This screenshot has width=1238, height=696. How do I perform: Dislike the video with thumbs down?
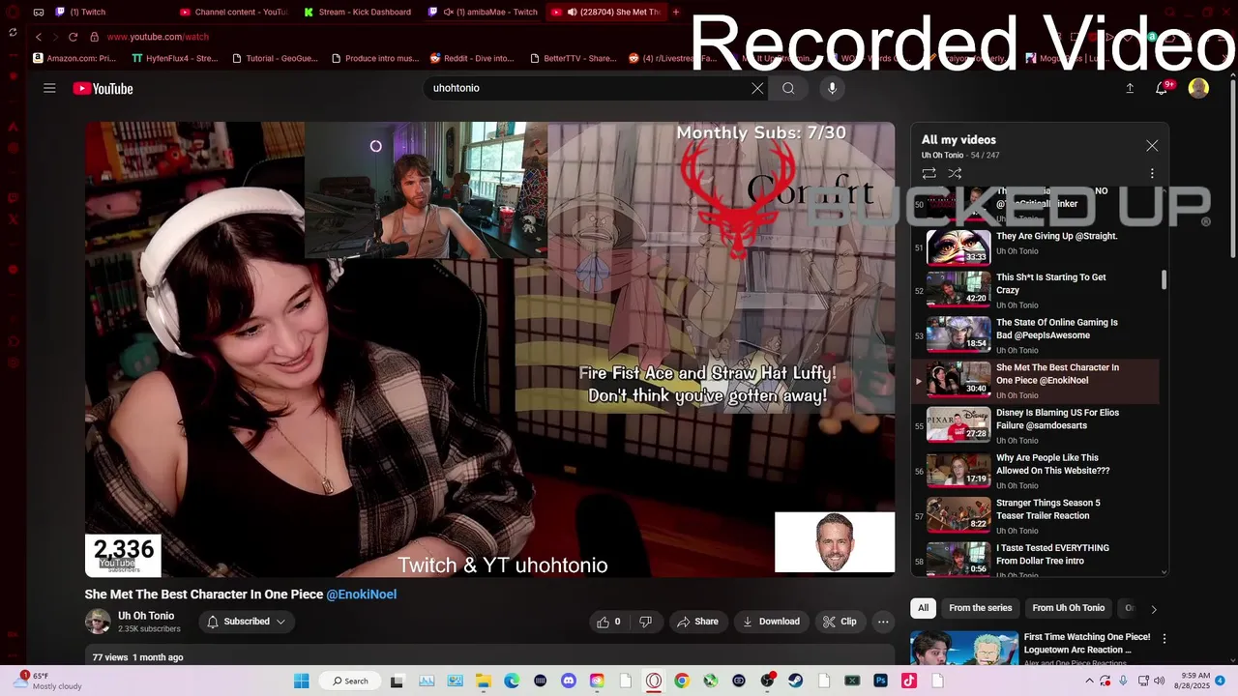[645, 622]
